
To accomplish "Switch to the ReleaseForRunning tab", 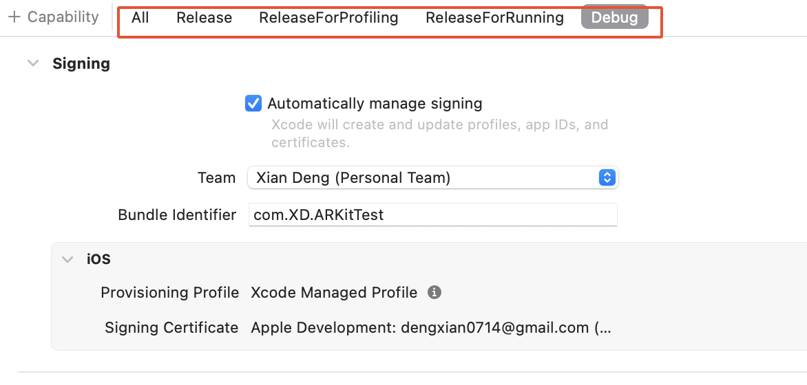I will (494, 18).
